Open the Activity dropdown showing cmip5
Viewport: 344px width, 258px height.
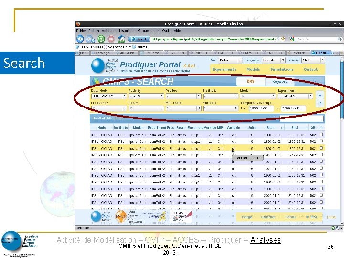(146, 96)
